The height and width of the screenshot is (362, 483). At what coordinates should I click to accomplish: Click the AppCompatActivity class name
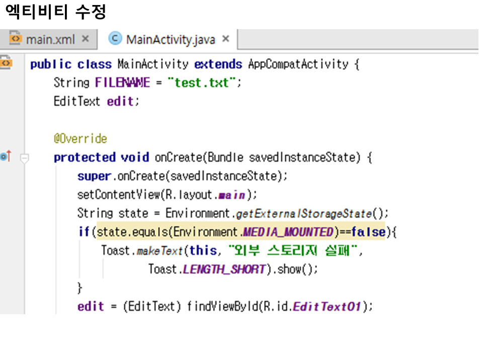pyautogui.click(x=298, y=64)
